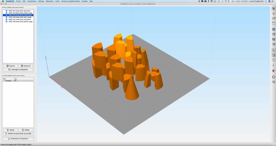Toggle checkbox for A000_104_fusee_tintin_milieu_rouge

click(x=7, y=13)
